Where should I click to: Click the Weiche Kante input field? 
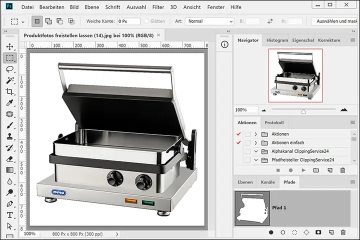(x=128, y=22)
